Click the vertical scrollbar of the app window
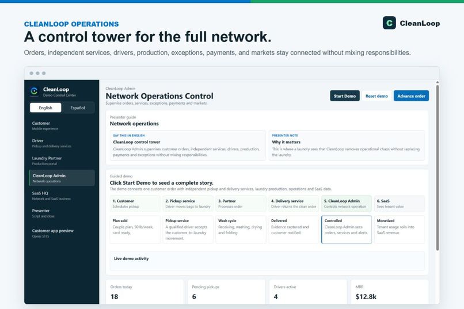The image size is (464, 309). click(438, 167)
